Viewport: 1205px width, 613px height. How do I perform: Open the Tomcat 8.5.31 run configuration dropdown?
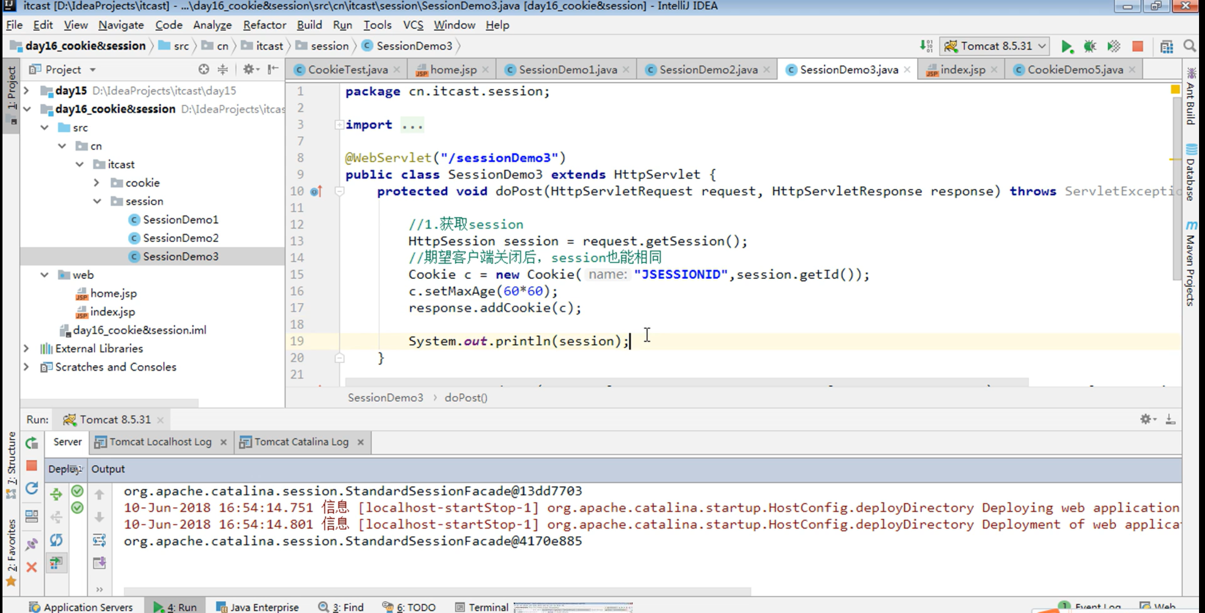(996, 46)
